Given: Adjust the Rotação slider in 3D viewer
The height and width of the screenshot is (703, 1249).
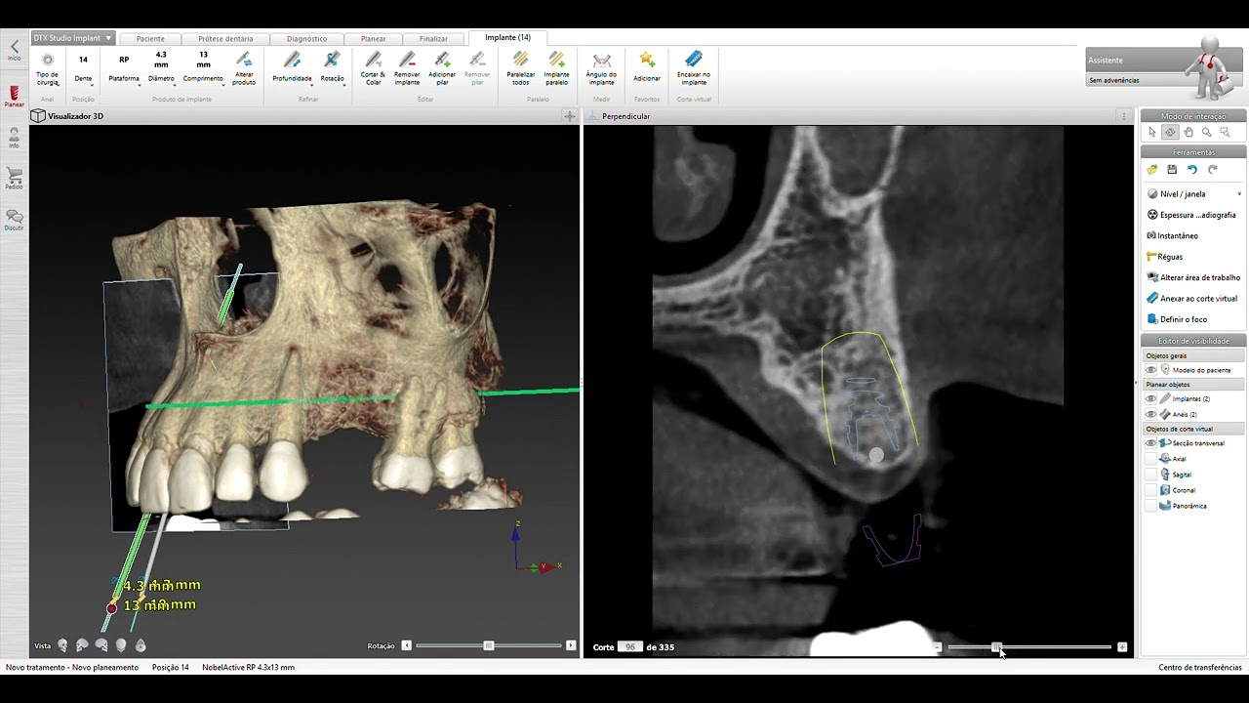Looking at the screenshot, I should [489, 645].
